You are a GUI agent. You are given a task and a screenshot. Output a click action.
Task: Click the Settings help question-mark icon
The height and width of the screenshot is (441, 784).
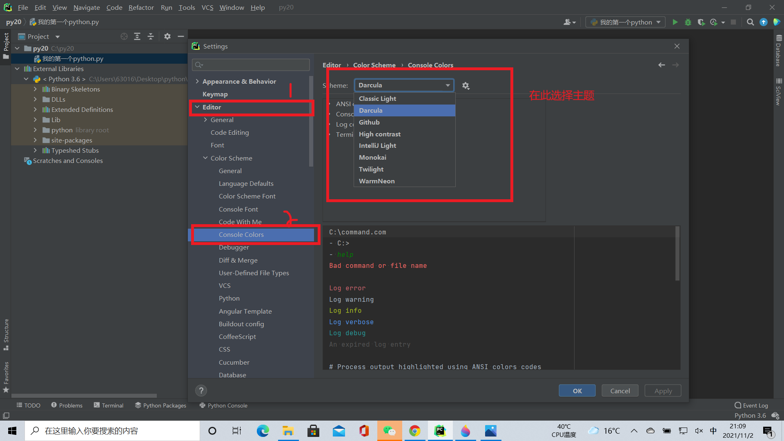[201, 391]
